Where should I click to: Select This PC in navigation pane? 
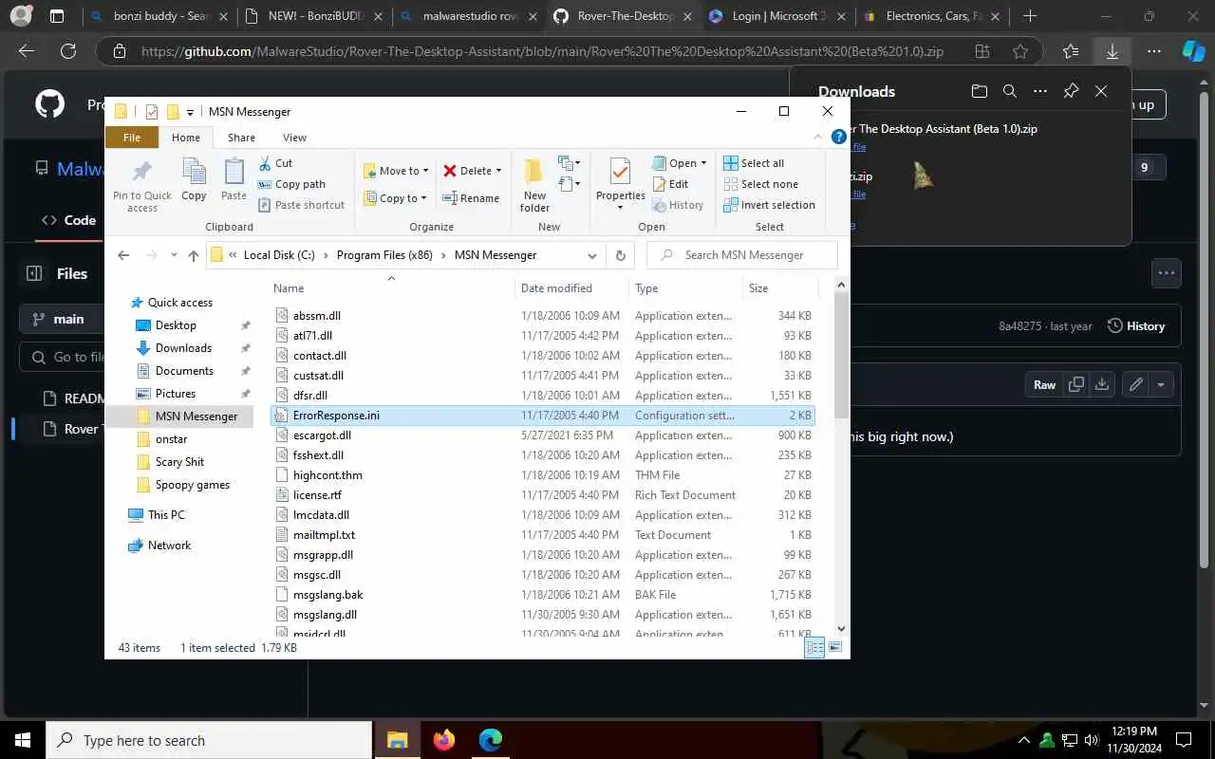[x=166, y=515]
